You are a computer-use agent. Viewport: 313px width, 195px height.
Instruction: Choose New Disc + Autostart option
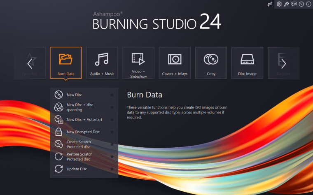pyautogui.click(x=84, y=119)
